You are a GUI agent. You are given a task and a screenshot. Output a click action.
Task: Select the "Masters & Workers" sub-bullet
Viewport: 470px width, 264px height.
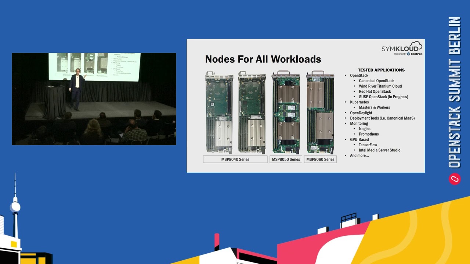375,107
